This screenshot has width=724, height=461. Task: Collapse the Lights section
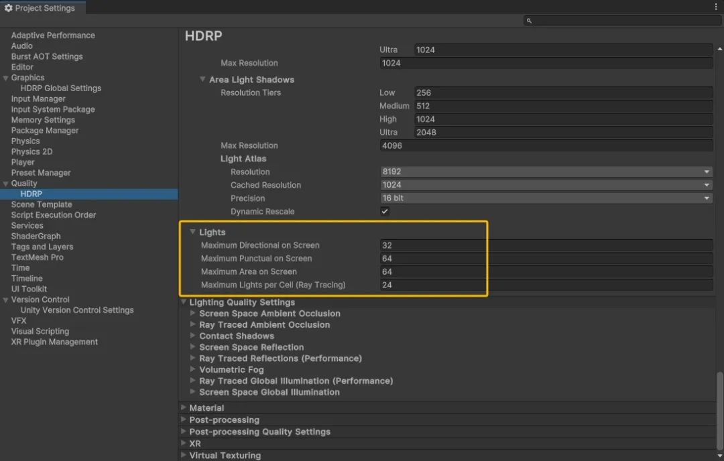(192, 232)
